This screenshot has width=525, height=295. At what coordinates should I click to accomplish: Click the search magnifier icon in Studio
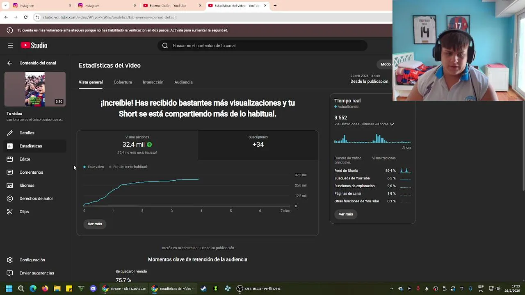[165, 45]
